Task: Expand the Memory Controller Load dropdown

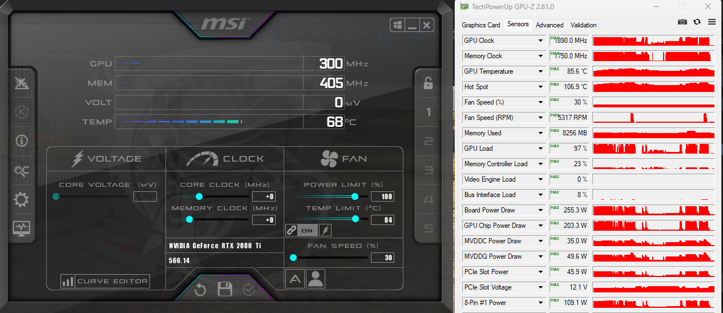Action: tap(540, 164)
